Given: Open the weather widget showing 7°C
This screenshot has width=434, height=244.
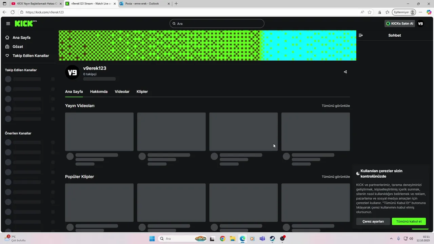Looking at the screenshot, I should 15,239.
